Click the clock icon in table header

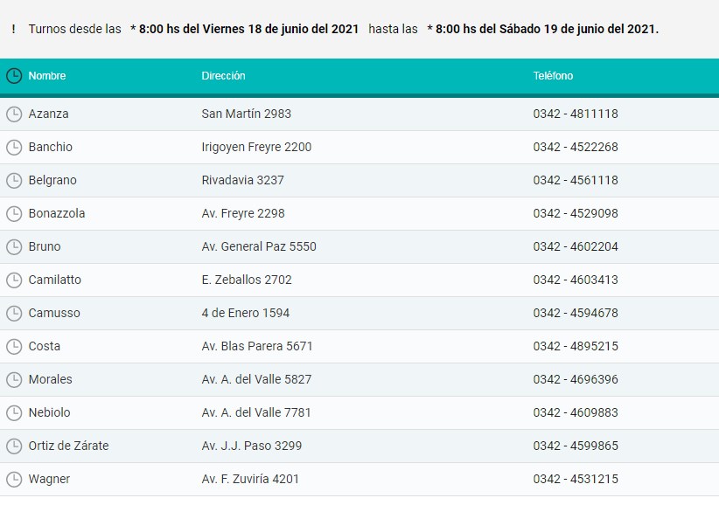coord(13,76)
